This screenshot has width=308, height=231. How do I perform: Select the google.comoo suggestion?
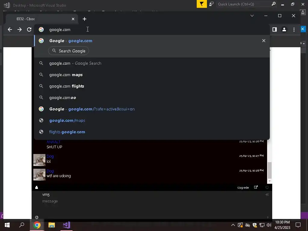tap(152, 97)
